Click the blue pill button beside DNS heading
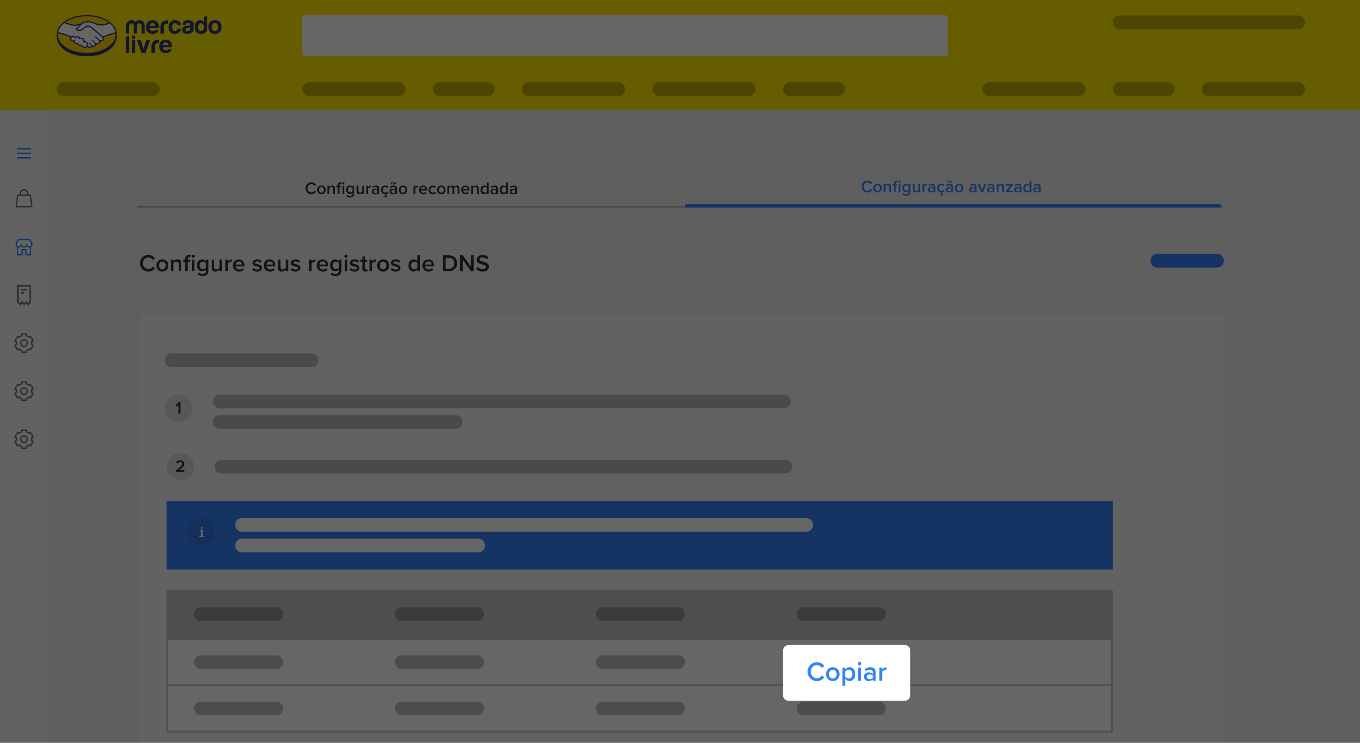Viewport: 1360px width, 743px height. [x=1187, y=260]
